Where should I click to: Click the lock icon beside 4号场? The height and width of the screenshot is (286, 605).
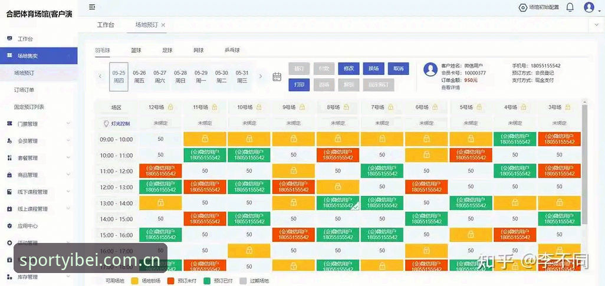tap(524, 107)
